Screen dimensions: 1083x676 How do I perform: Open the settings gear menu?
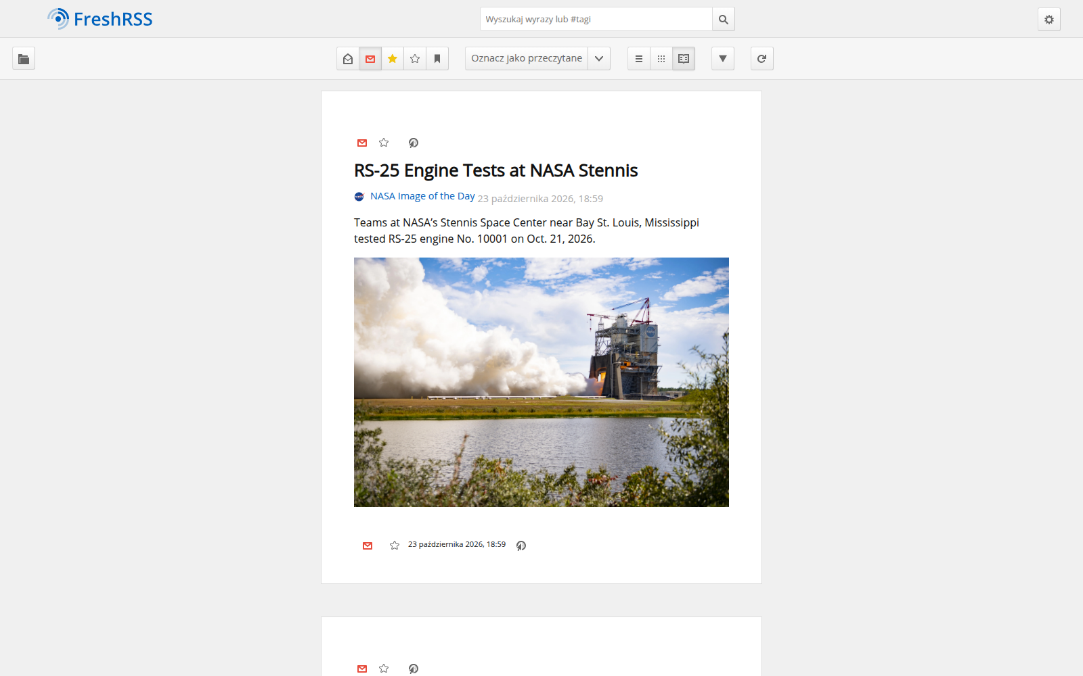[x=1049, y=20]
